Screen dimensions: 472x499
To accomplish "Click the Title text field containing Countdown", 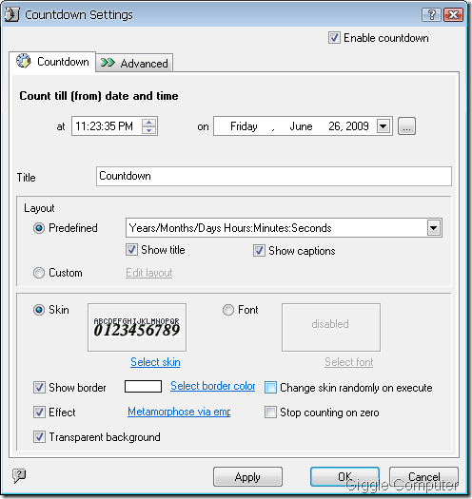I will click(x=274, y=176).
